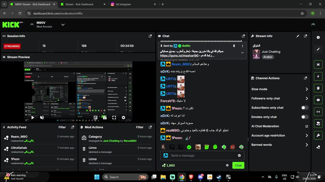Open channel points icon at sidebar bottom
The image size is (325, 182).
[318, 147]
